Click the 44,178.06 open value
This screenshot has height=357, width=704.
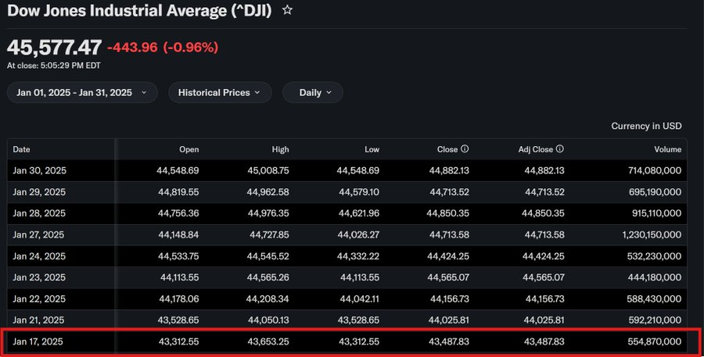pyautogui.click(x=178, y=298)
